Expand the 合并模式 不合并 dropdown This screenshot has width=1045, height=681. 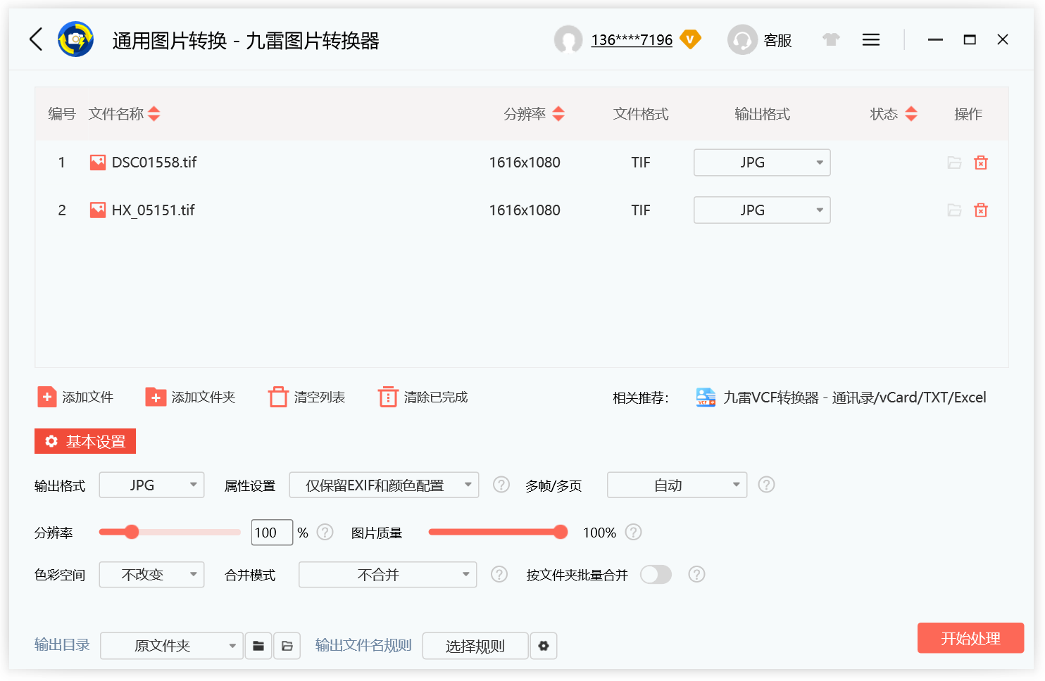click(x=387, y=575)
